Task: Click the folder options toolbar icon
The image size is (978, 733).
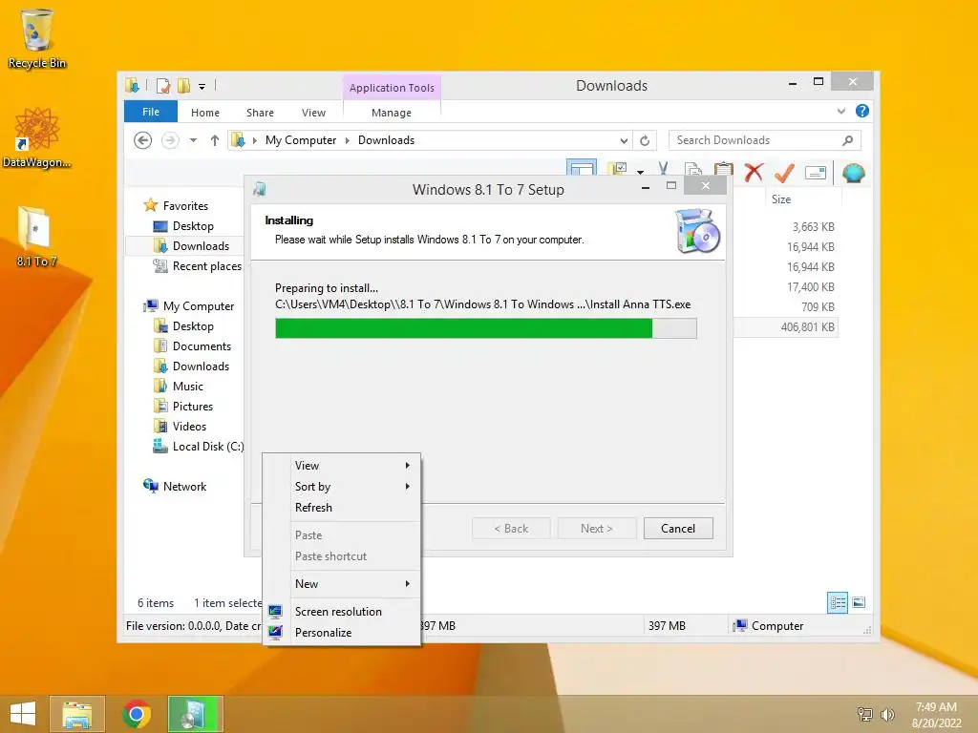Action: (x=618, y=169)
